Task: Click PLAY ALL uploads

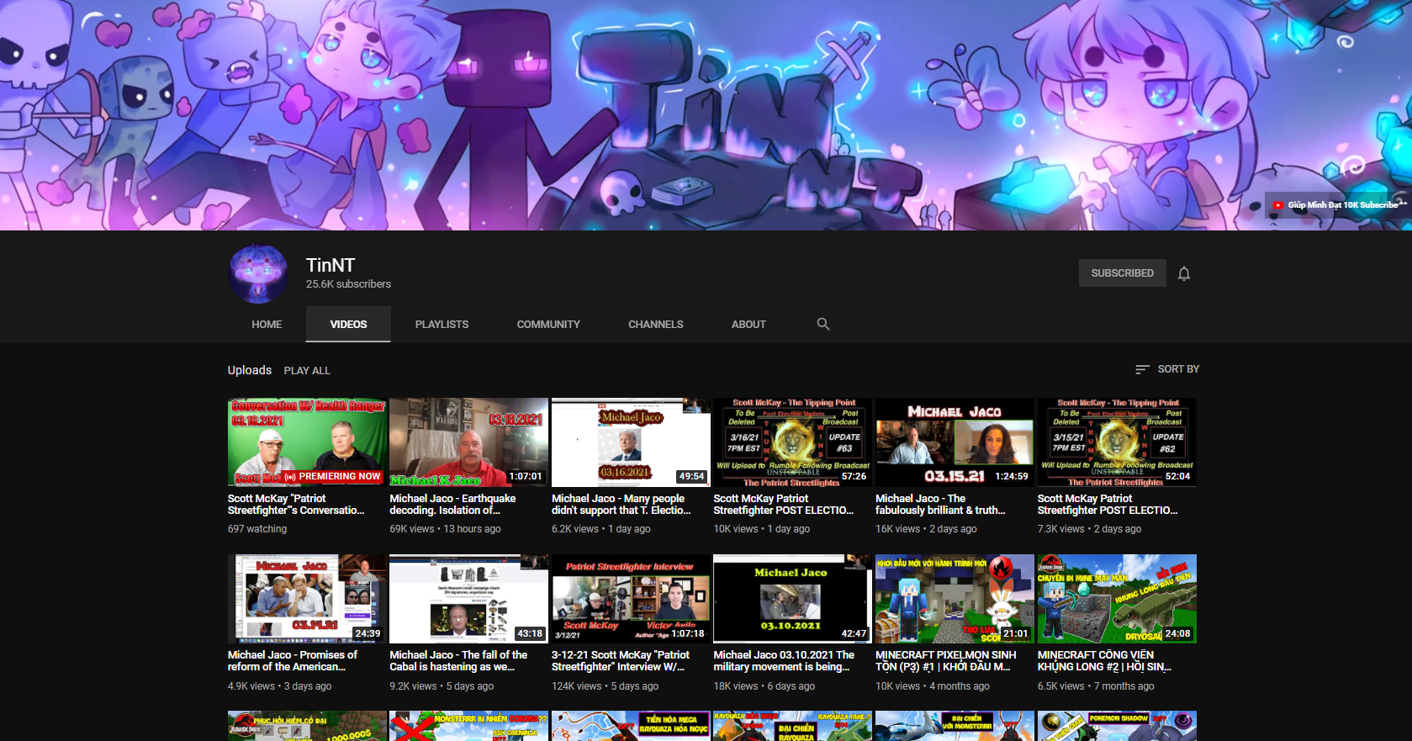Action: (x=307, y=371)
